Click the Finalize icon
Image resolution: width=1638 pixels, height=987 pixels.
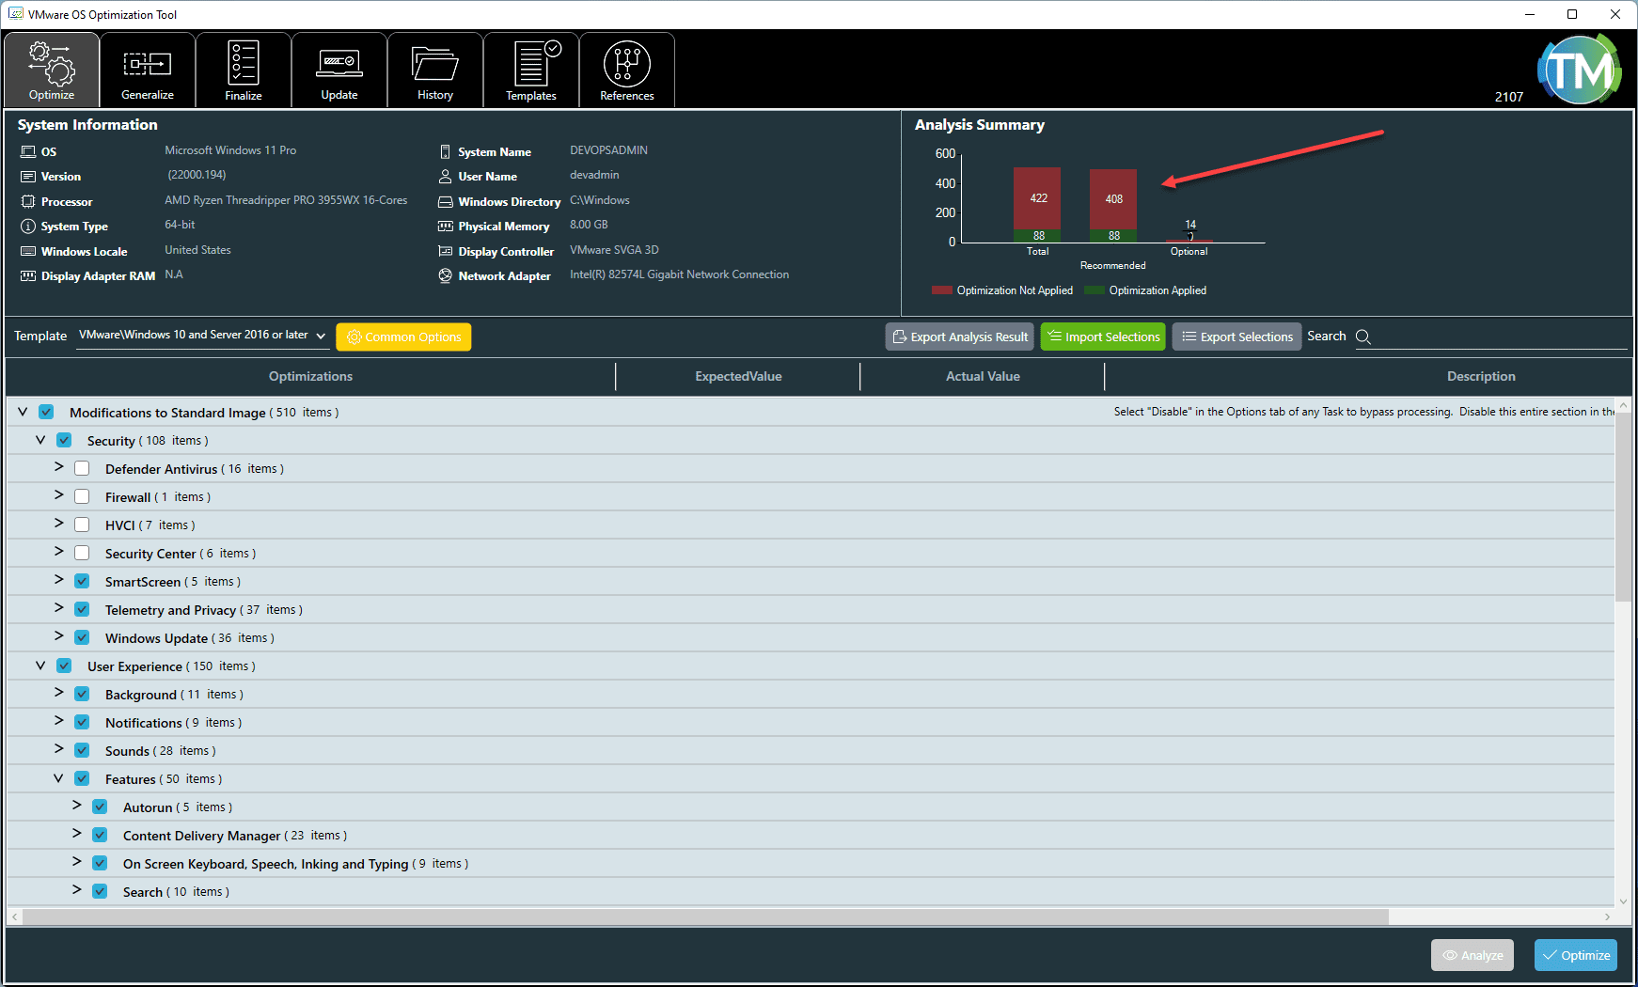pos(243,64)
